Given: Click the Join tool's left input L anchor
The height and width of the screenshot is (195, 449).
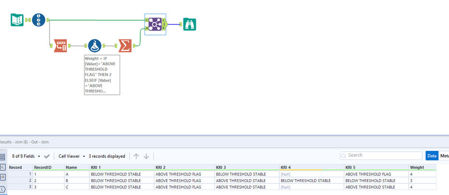Looking at the screenshot, I should coord(147,20).
